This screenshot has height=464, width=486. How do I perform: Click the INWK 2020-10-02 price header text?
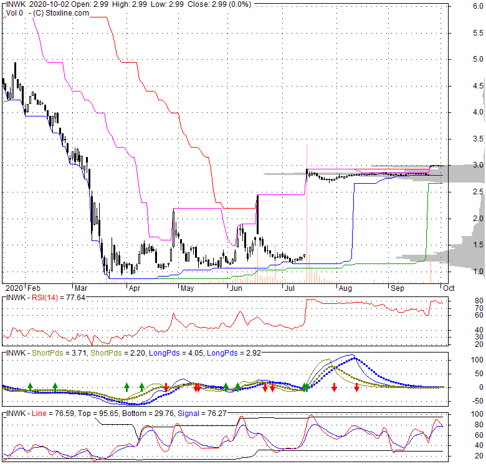(x=128, y=4)
